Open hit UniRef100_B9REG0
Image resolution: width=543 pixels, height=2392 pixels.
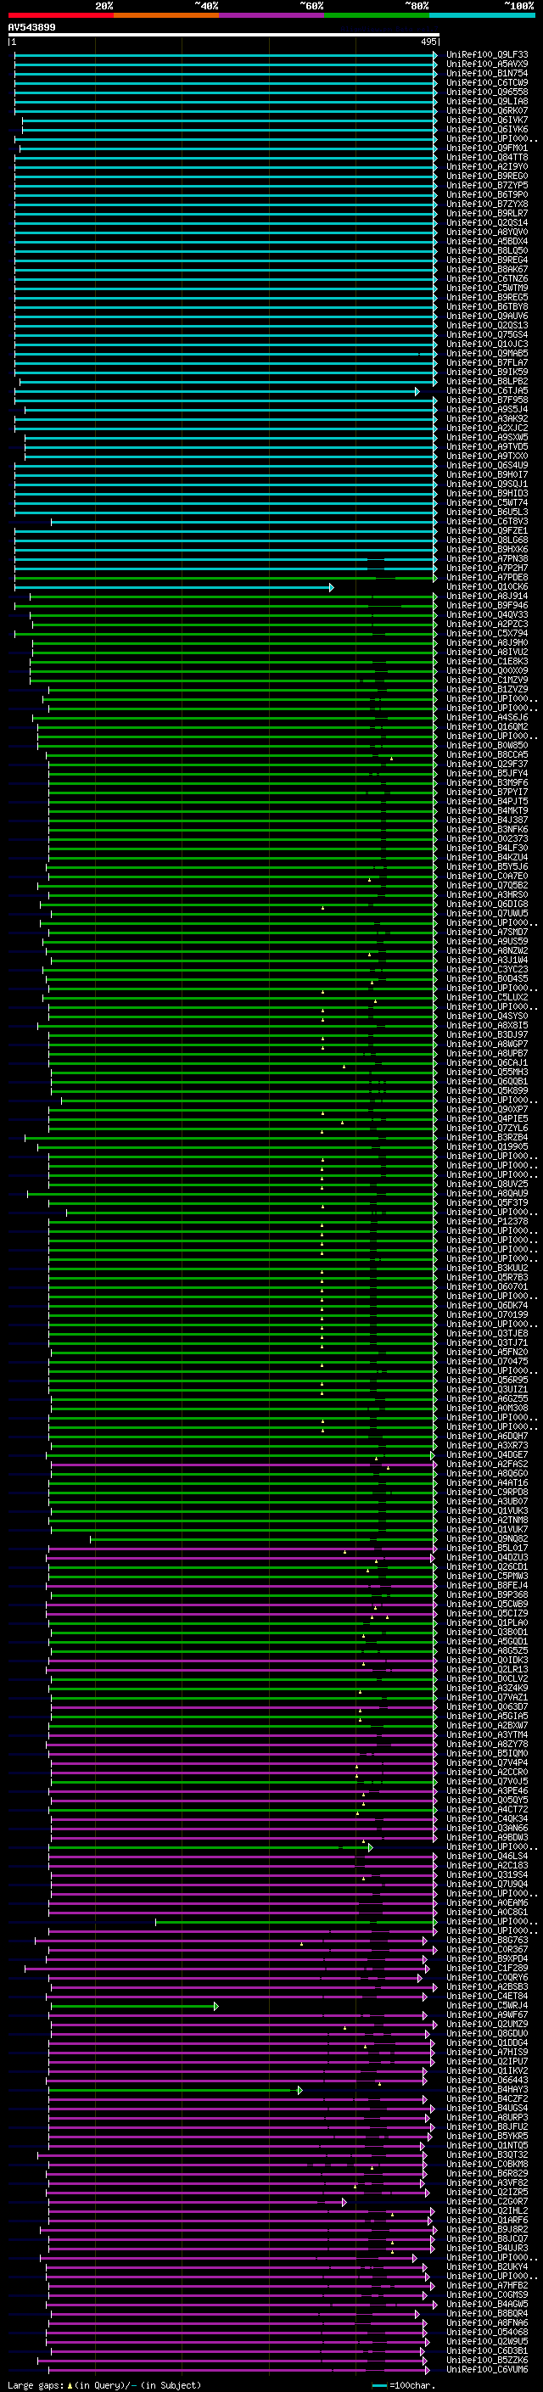(x=487, y=176)
